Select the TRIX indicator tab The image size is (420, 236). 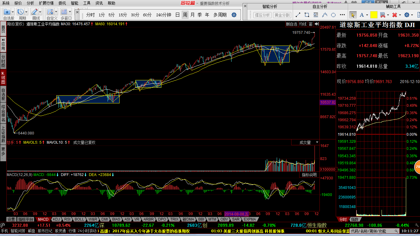tap(174, 219)
